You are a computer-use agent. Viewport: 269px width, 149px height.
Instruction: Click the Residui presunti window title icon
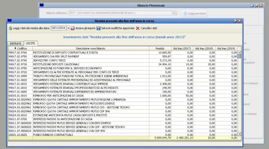tap(9, 21)
